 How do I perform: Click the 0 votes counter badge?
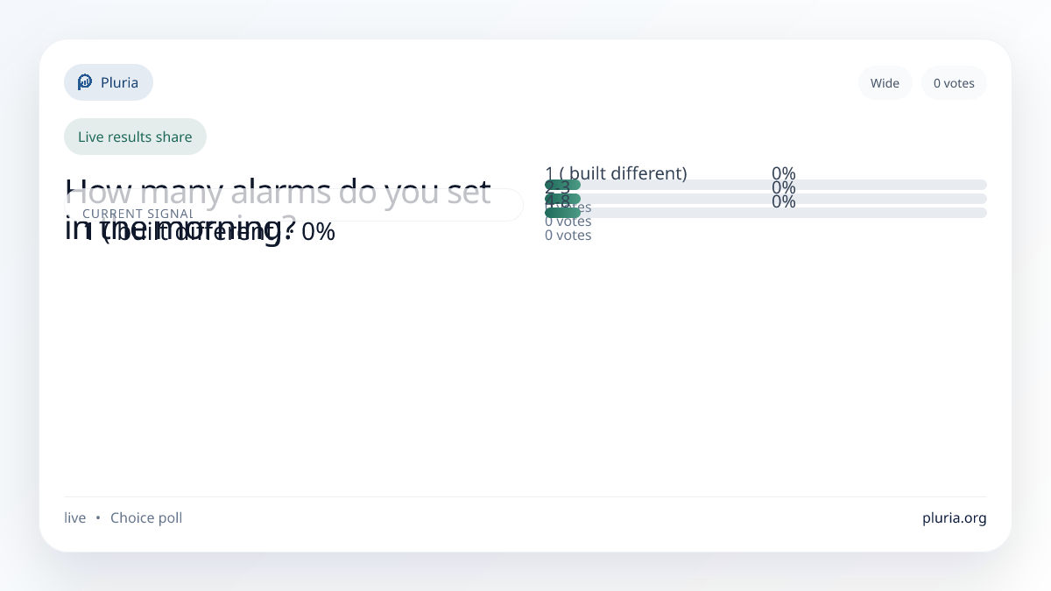click(954, 83)
